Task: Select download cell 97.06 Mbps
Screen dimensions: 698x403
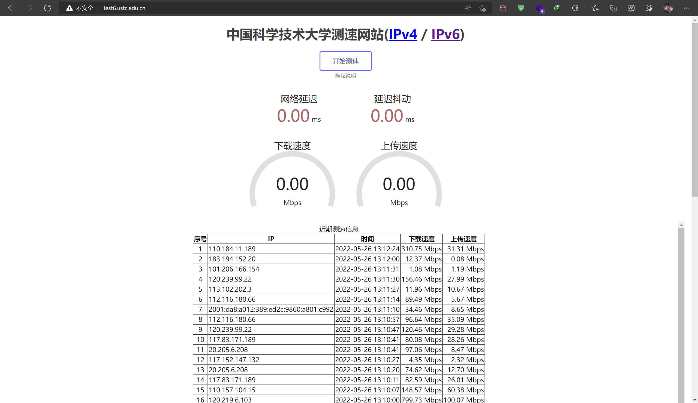Action: pyautogui.click(x=422, y=350)
